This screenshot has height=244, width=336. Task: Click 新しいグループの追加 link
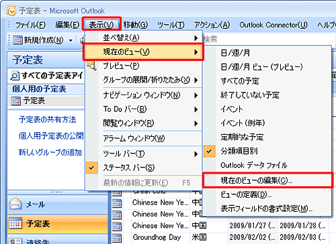(50, 152)
